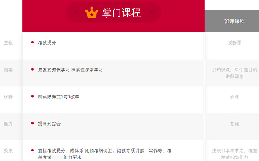Screen dimensions: 259x161
Task: Select the 掌门课程 header title
Action: coord(122,13)
